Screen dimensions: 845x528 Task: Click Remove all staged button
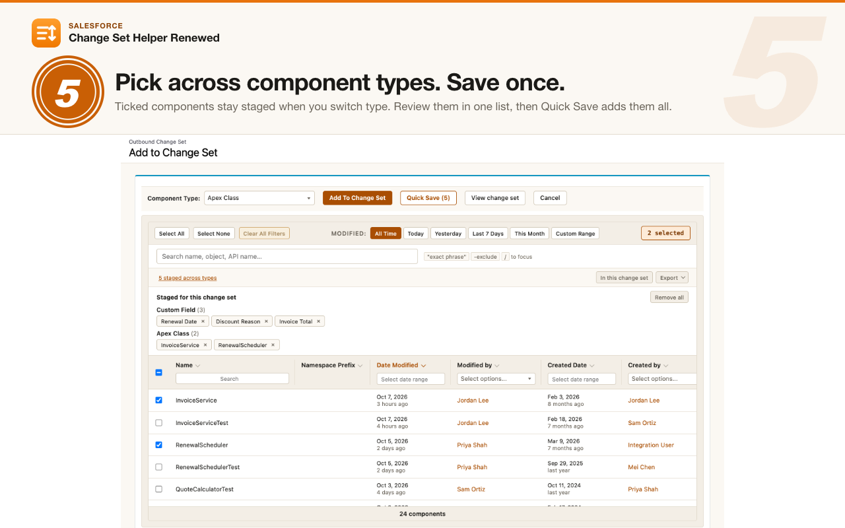point(669,297)
